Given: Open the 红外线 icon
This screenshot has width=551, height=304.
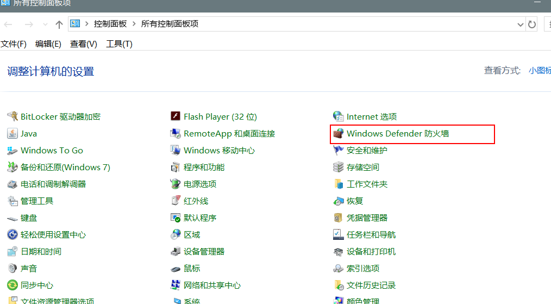Looking at the screenshot, I should [x=176, y=201].
